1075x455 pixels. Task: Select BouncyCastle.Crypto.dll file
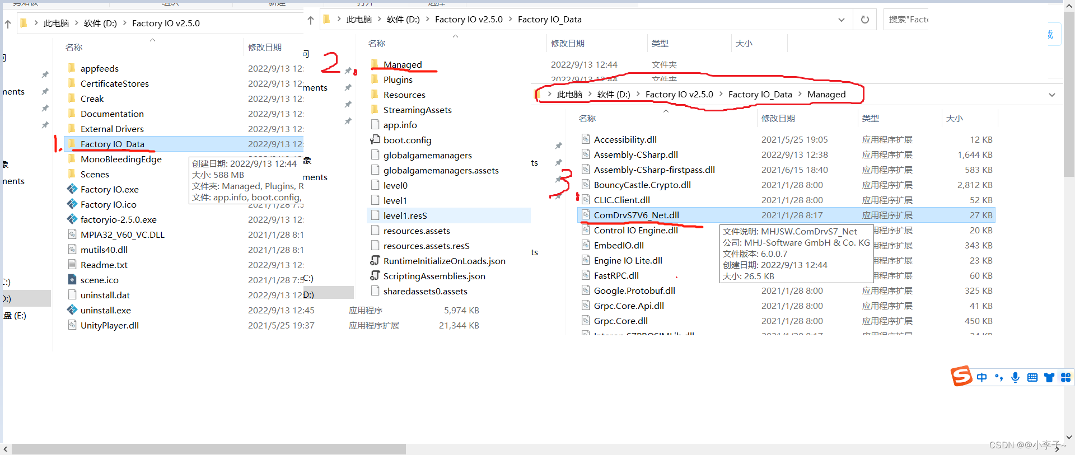click(642, 185)
